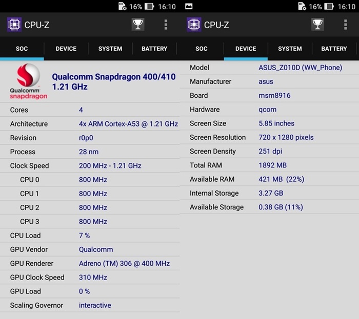Tap the 'Qualcomm Snapdragon 400/410' heading

tap(114, 77)
